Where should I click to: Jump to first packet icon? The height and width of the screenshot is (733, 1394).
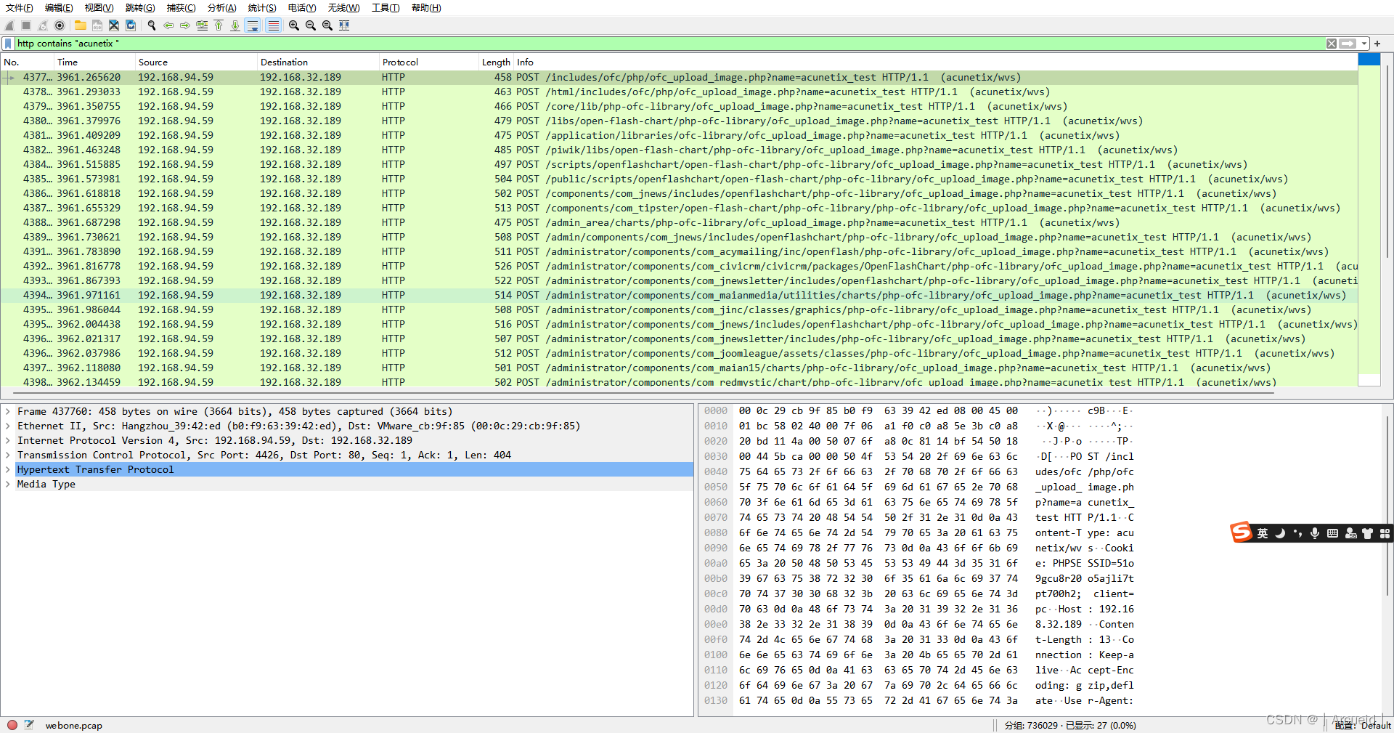[219, 25]
